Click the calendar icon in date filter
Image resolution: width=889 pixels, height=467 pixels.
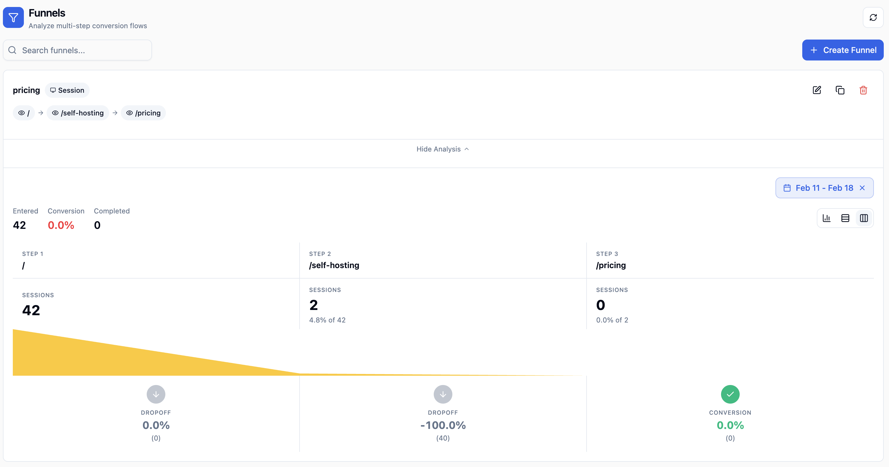(787, 188)
